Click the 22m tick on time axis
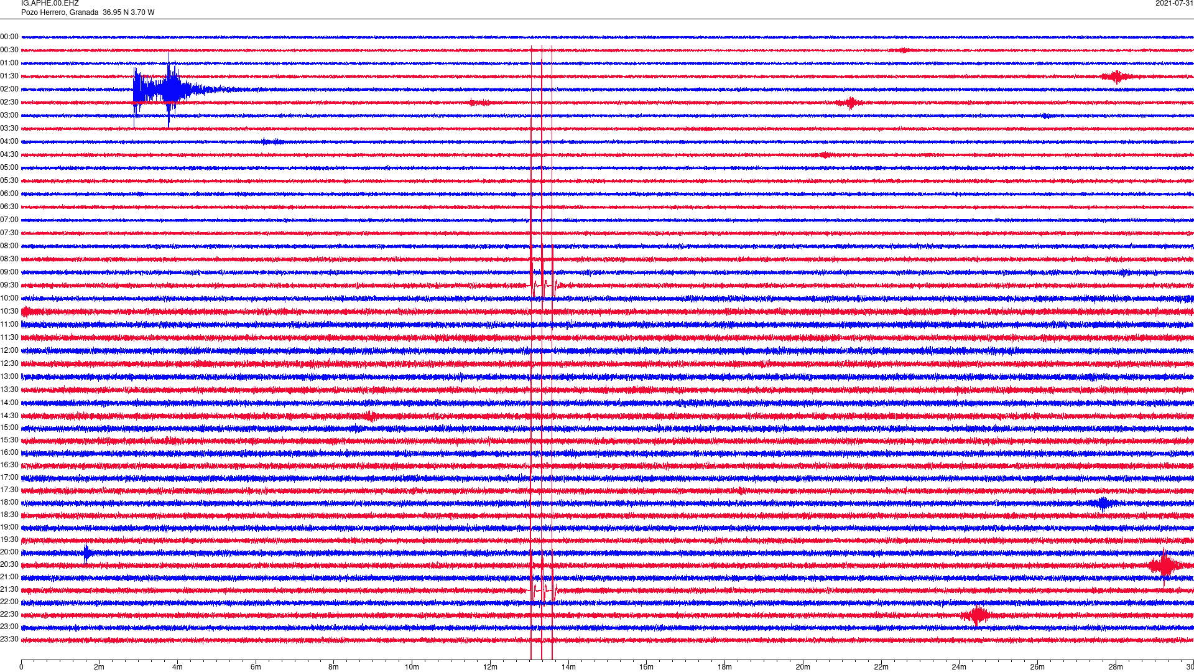This screenshot has width=1194, height=672. tap(881, 667)
